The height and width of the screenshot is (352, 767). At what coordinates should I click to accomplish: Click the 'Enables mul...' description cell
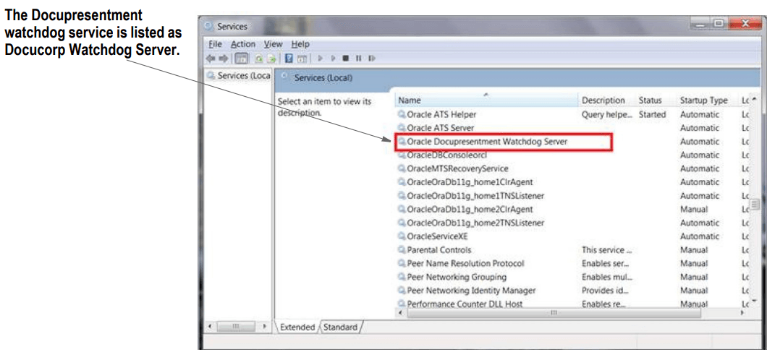click(606, 277)
